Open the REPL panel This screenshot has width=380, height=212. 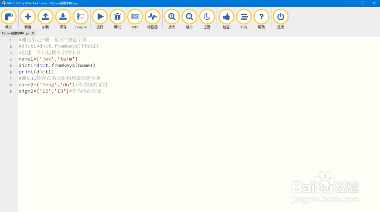[x=135, y=19]
